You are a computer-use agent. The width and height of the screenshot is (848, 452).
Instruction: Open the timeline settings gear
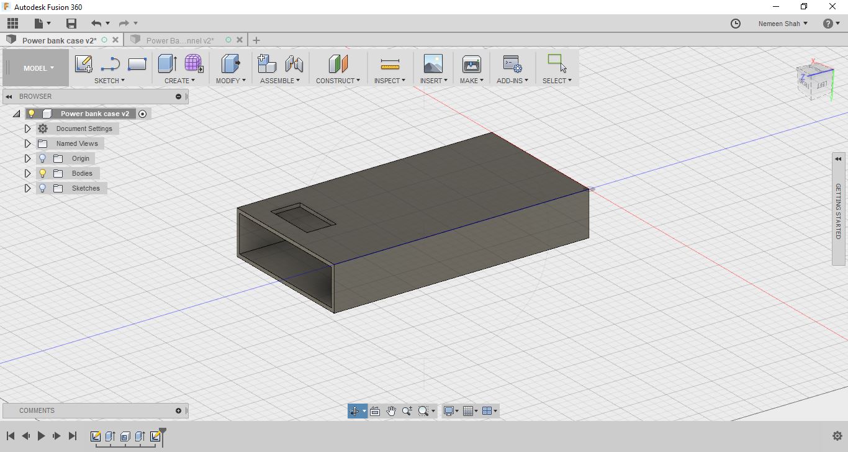pos(837,436)
